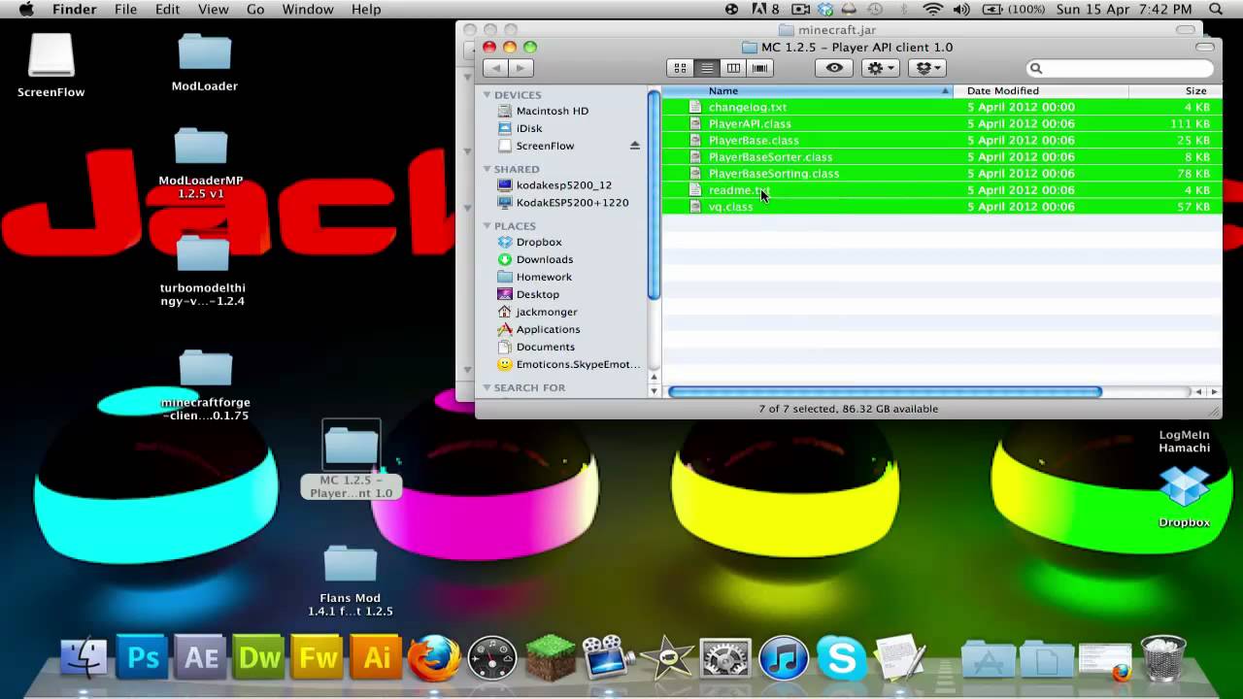Open the Go menu
This screenshot has height=699, width=1243.
coord(255,9)
